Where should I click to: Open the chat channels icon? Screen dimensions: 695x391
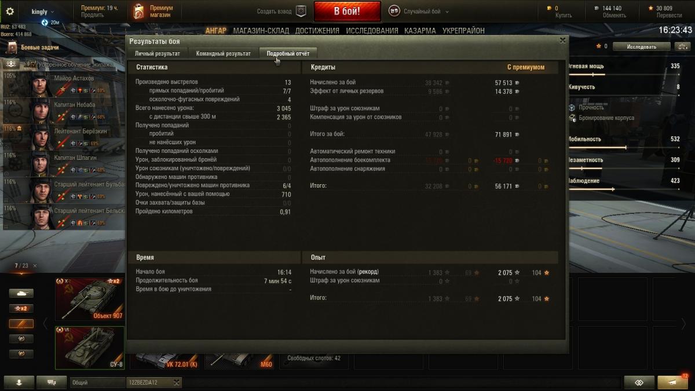[52, 382]
